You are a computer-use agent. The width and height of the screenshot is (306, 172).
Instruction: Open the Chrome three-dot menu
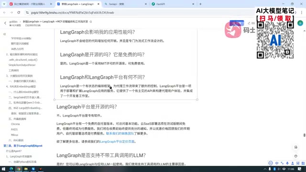tap(302, 12)
